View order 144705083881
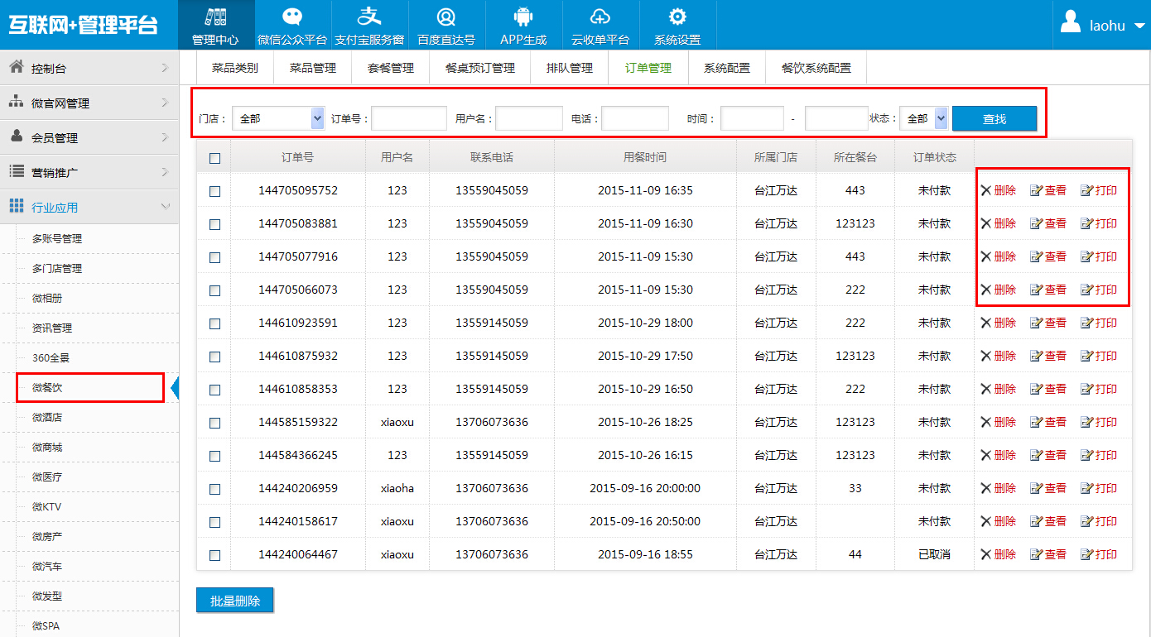 [x=1048, y=223]
